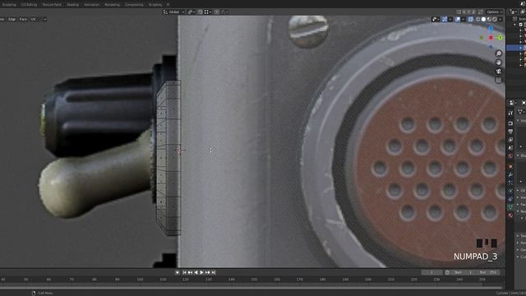Open the Global transform orientation dropdown
The image size is (526, 296).
(174, 12)
